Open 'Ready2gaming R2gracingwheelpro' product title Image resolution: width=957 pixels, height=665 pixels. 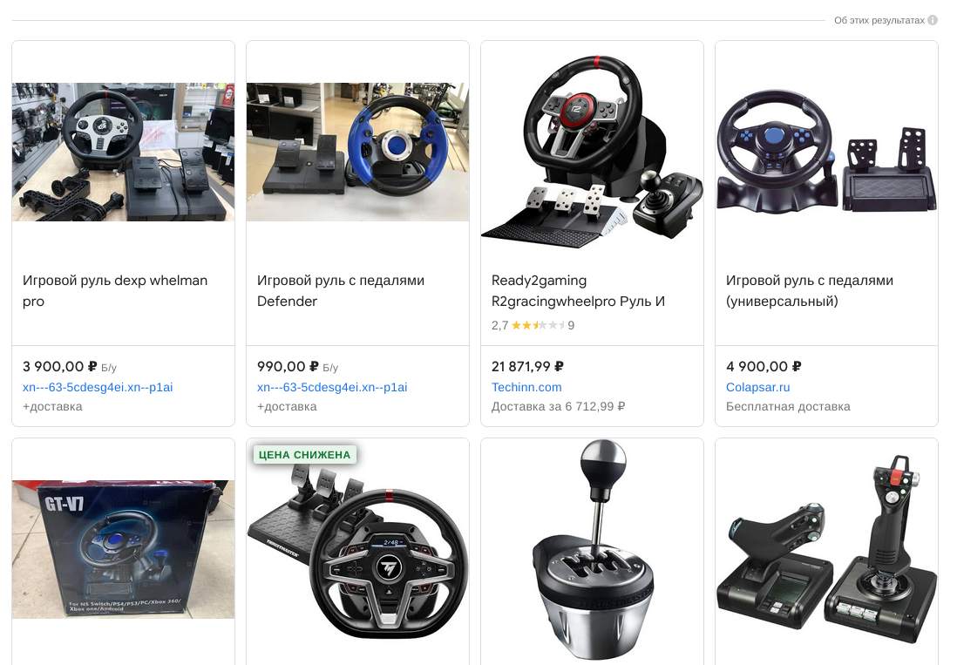tap(578, 290)
